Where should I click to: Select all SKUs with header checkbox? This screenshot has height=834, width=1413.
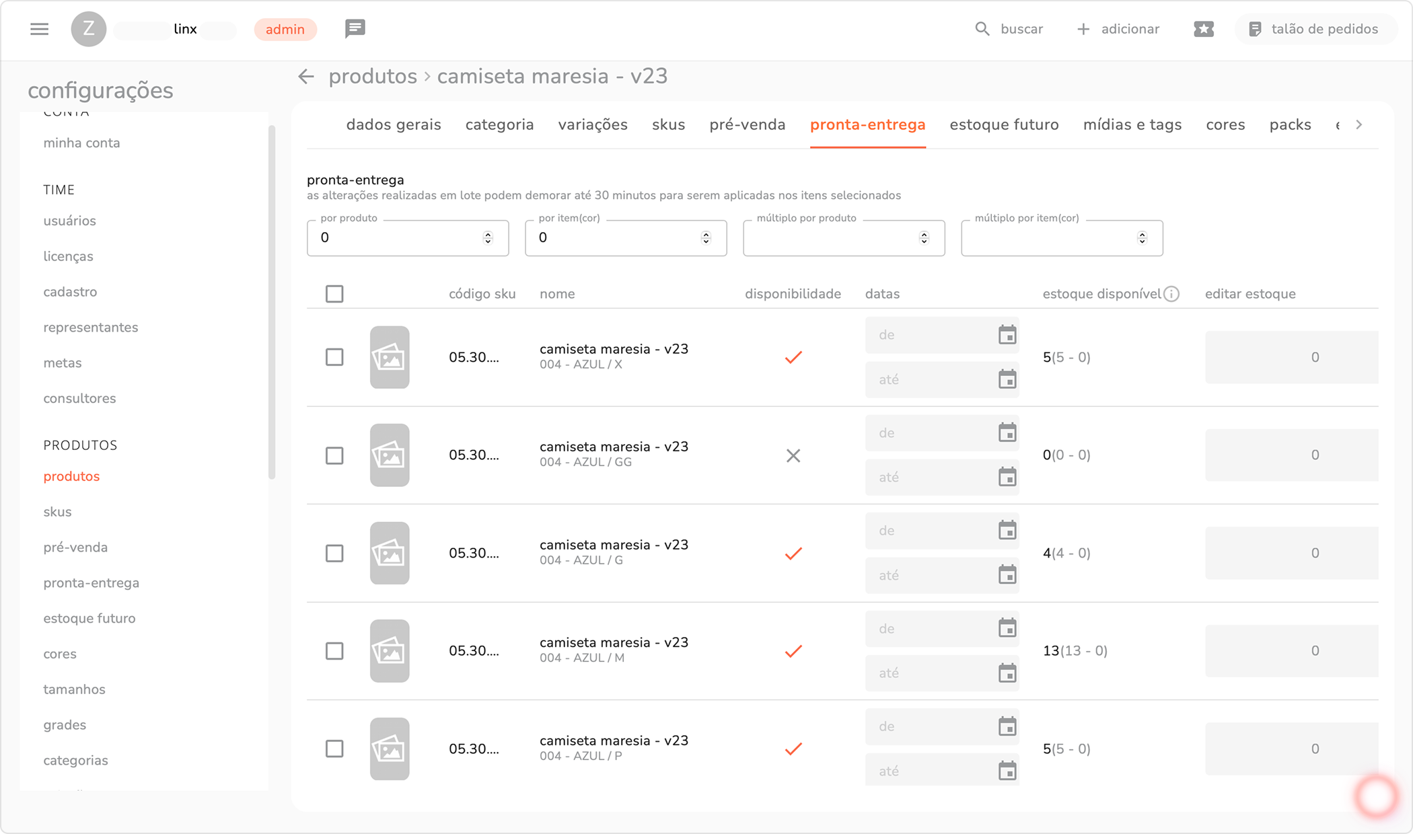pyautogui.click(x=334, y=294)
